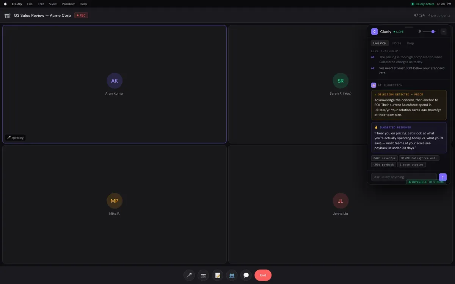Select the 2 case studies chip
The height and width of the screenshot is (284, 455).
pos(411,165)
